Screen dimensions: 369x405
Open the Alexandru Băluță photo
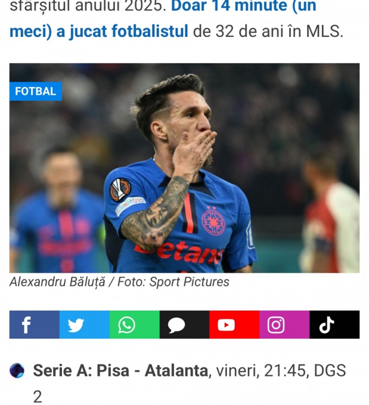click(184, 168)
